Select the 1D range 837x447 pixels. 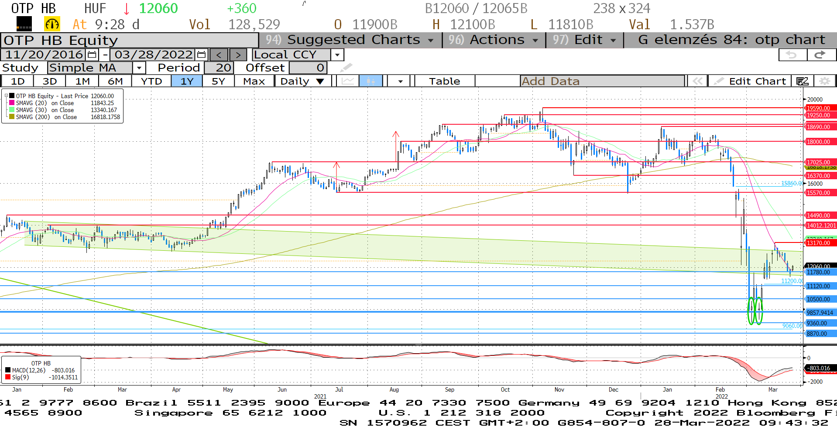[17, 81]
